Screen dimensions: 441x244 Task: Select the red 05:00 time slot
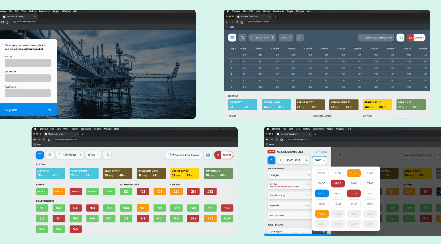[x=338, y=184]
